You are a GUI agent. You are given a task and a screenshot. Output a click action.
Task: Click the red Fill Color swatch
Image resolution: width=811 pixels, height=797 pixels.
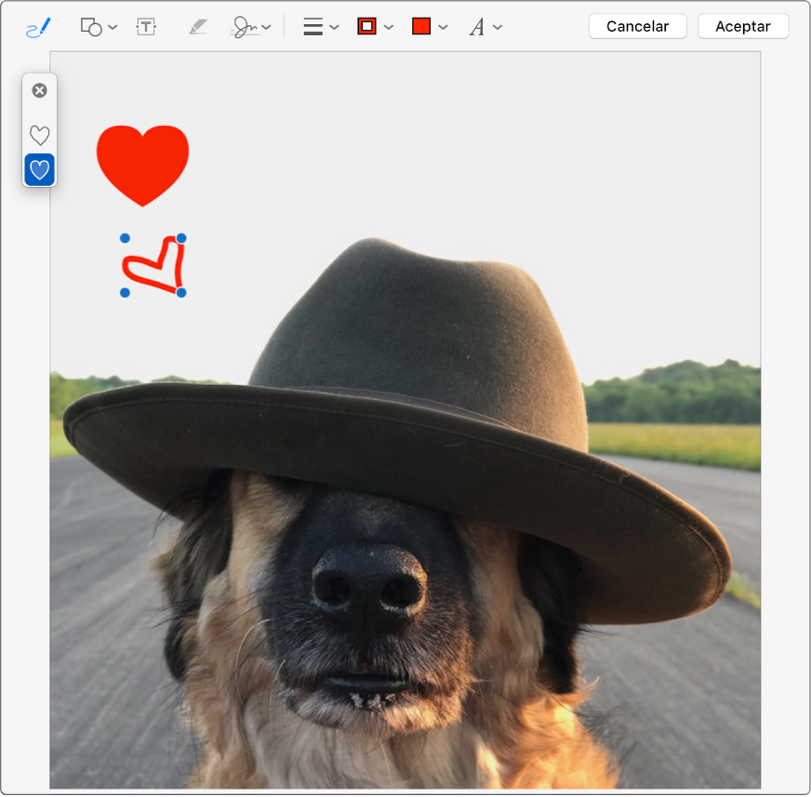click(420, 26)
